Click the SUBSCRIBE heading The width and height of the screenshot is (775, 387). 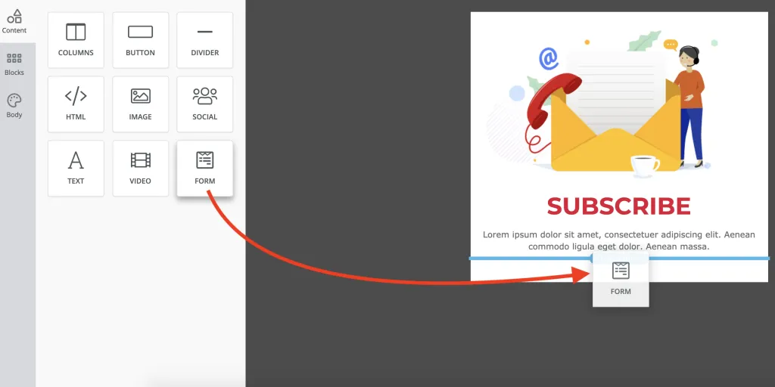click(619, 206)
